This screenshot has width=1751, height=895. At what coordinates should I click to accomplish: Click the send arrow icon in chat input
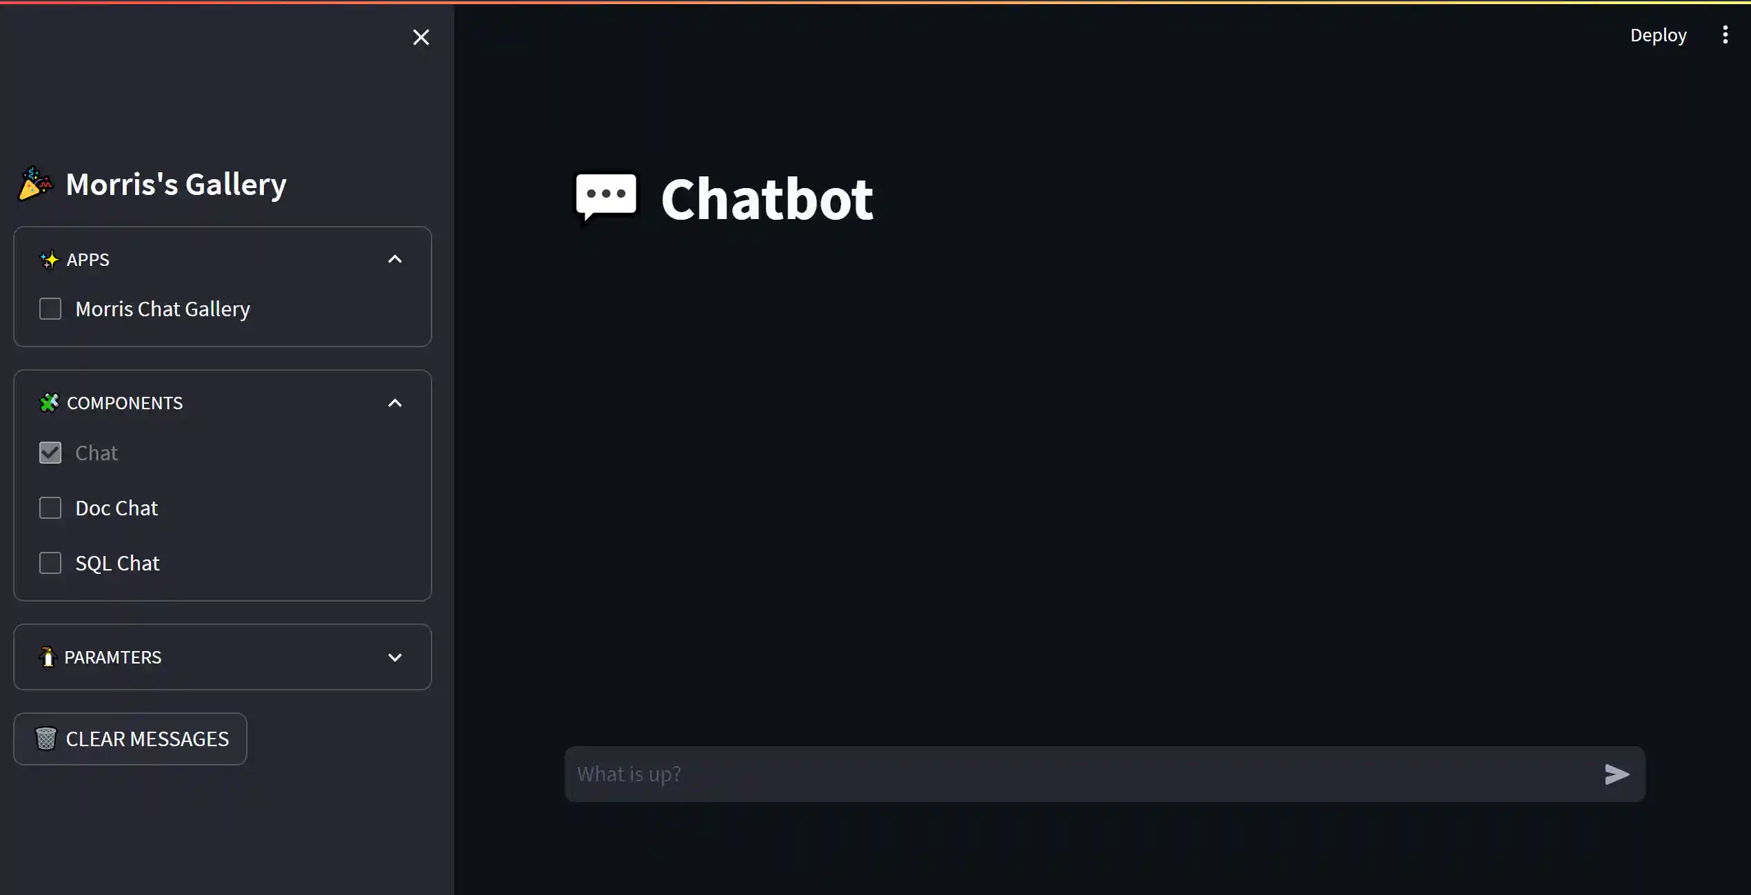[x=1617, y=774]
